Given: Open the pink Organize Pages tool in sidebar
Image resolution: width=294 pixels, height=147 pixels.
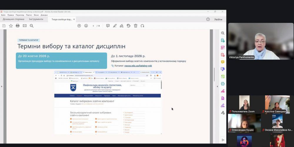Looking at the screenshot, I should [223, 47].
